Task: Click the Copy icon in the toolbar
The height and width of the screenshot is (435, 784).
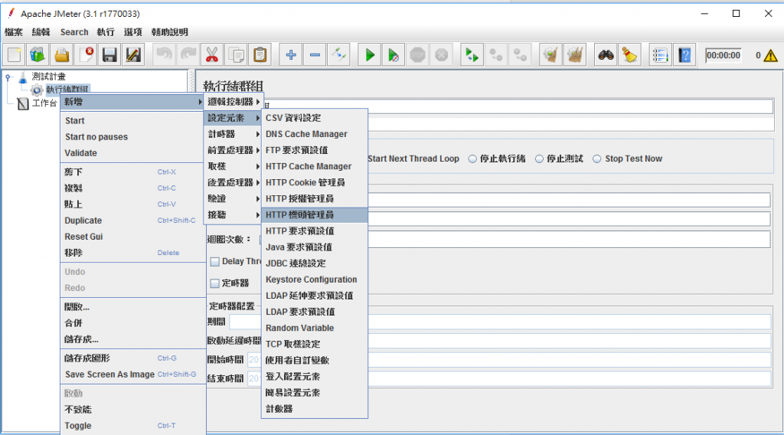Action: click(x=236, y=55)
